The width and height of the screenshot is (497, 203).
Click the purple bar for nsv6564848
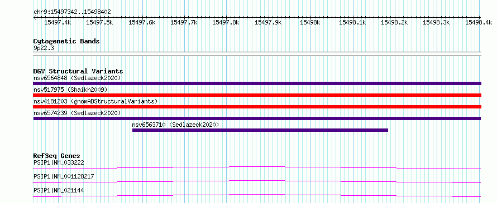tap(257, 83)
